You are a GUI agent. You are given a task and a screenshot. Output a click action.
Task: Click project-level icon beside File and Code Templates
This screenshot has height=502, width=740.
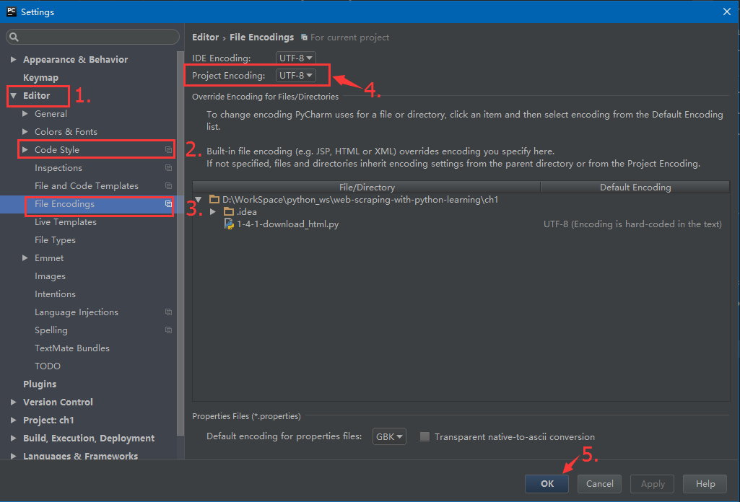click(168, 185)
